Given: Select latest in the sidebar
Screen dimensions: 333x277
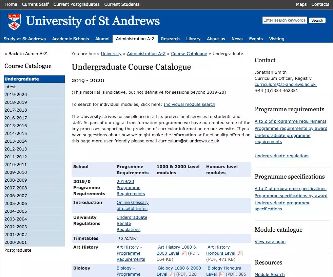Looking at the screenshot, I should coord(34,87).
